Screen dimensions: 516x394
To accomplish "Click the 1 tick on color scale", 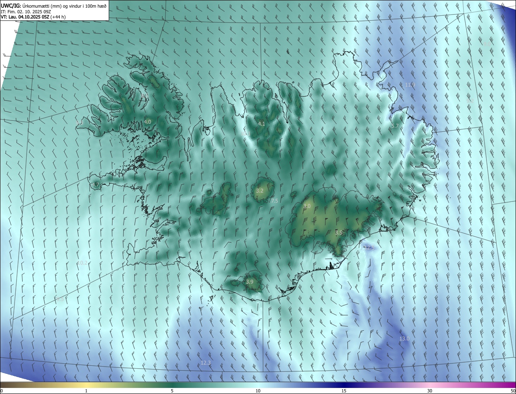I will [86, 391].
